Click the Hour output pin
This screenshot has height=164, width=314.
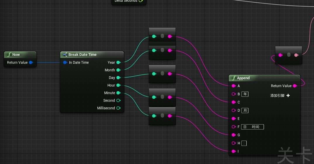click(x=118, y=85)
